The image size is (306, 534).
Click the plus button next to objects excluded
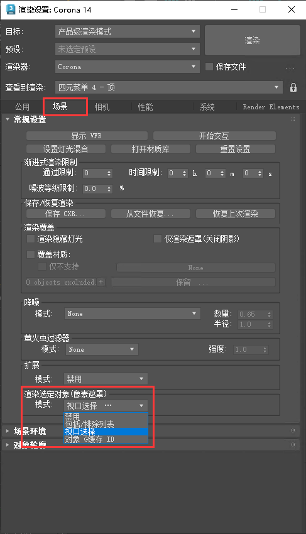[x=101, y=282]
